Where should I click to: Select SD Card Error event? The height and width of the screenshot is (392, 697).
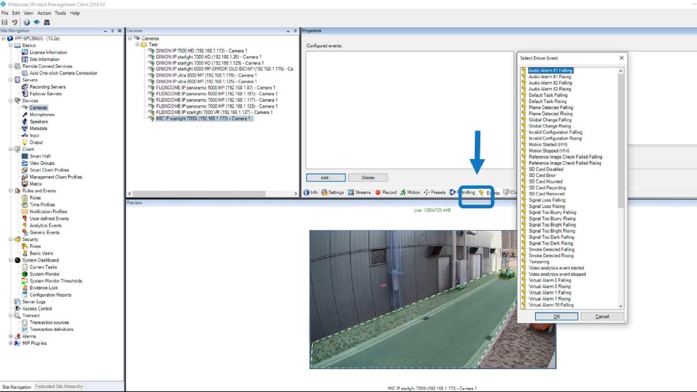click(x=542, y=175)
